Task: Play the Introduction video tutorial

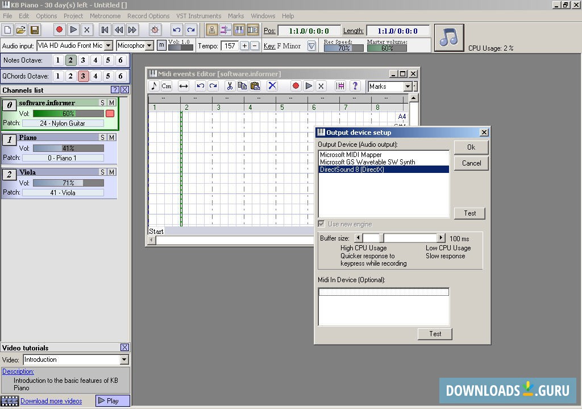Action: pyautogui.click(x=113, y=401)
